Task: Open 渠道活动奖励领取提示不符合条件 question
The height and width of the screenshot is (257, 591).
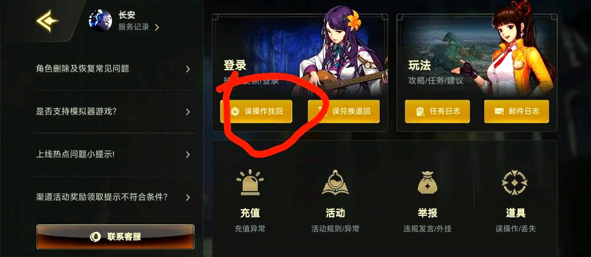Action: [x=114, y=197]
